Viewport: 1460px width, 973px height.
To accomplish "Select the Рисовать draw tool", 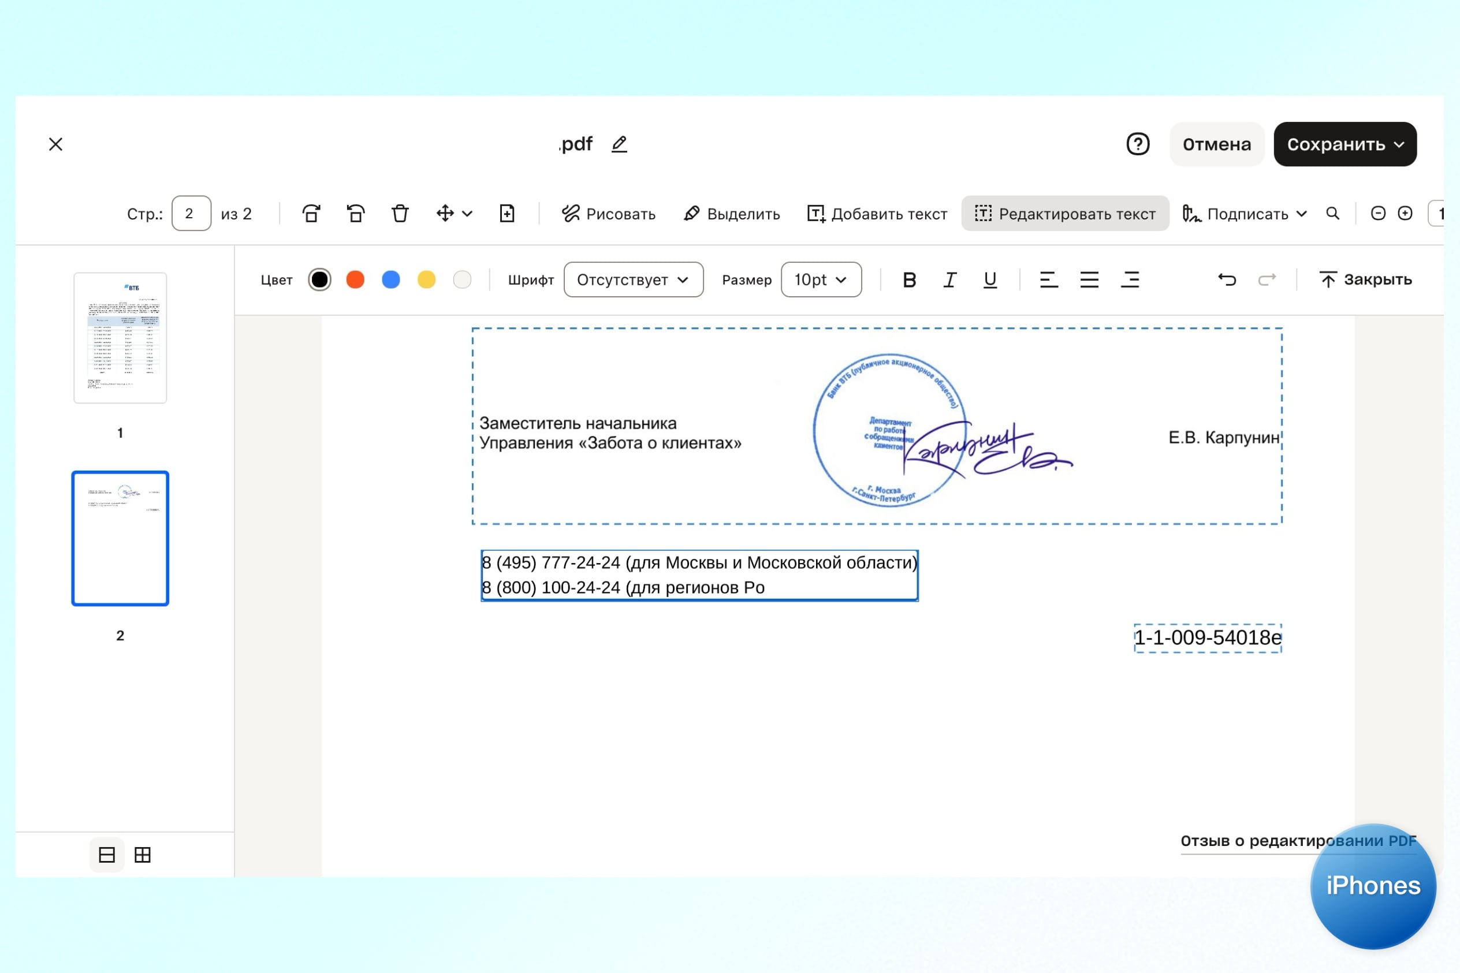I will (x=608, y=214).
